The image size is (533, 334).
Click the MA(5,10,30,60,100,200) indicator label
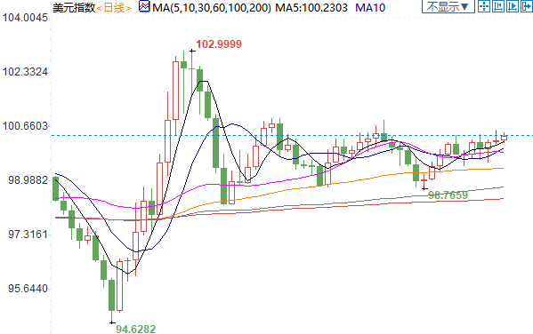(212, 7)
